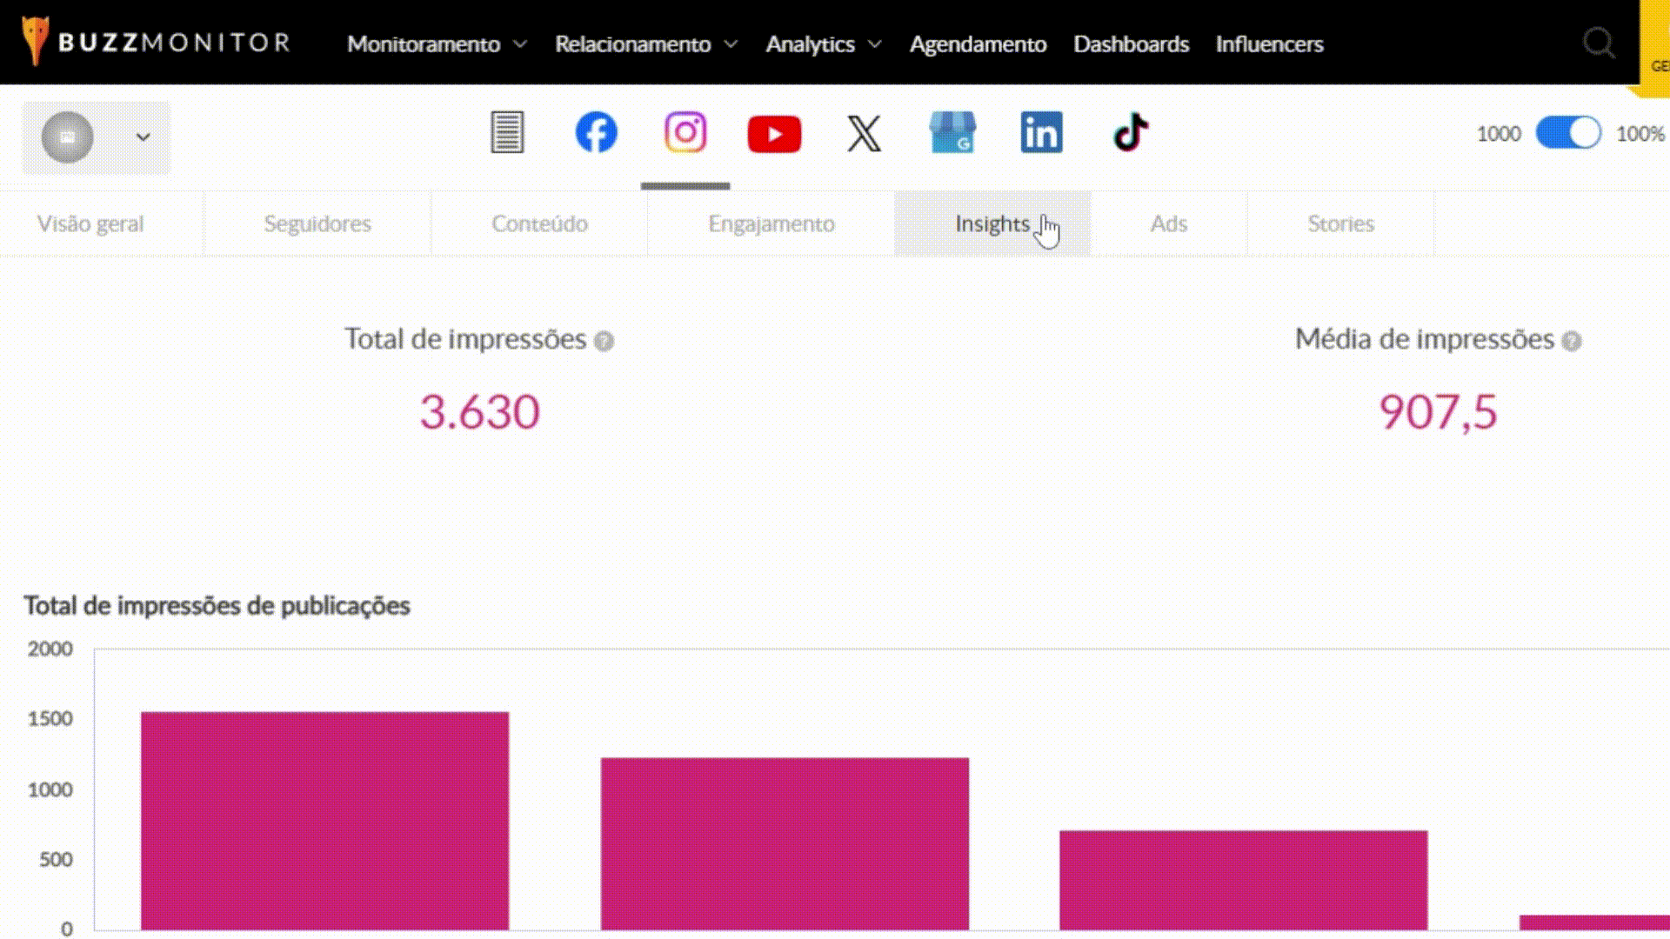Switch to the YouTube channel icon
Image resolution: width=1670 pixels, height=939 pixels.
click(x=774, y=135)
